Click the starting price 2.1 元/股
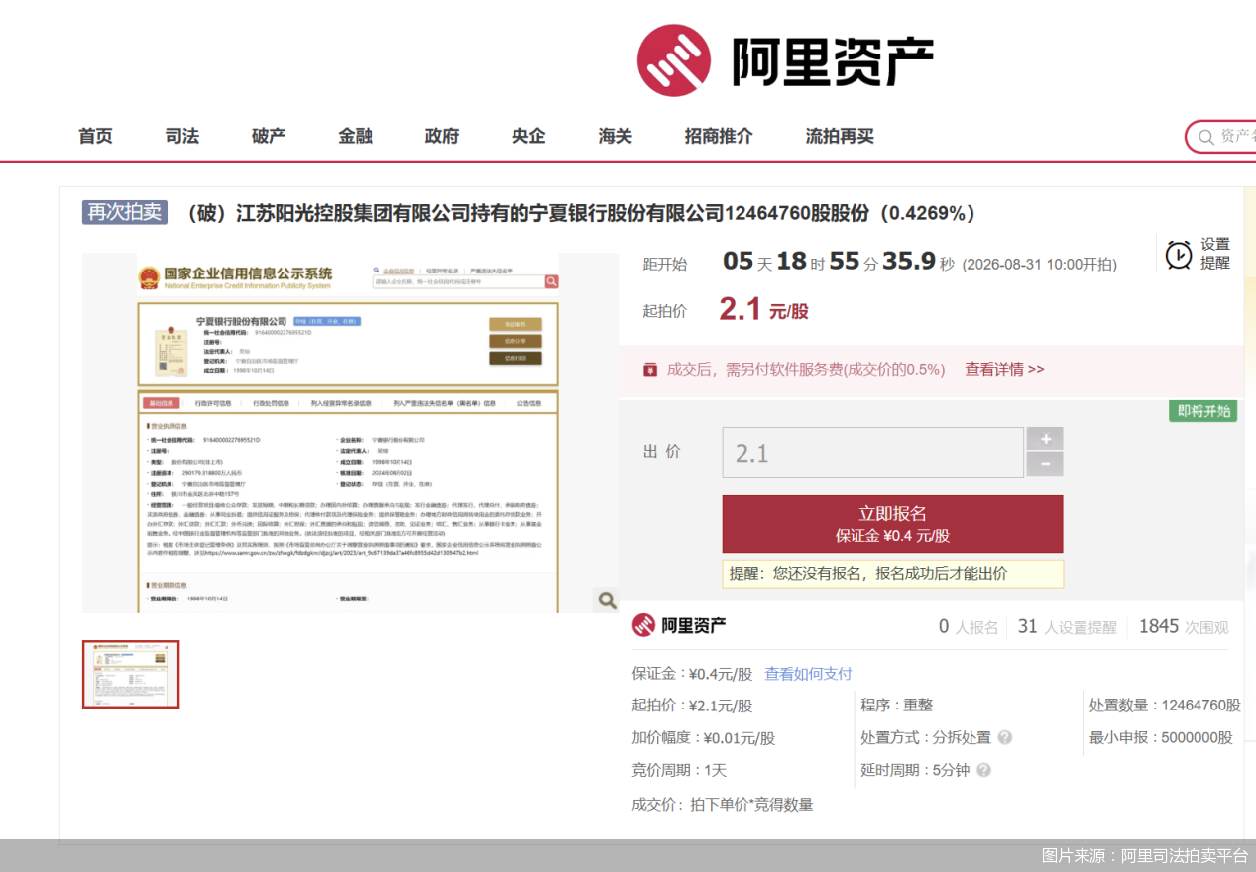 763,310
